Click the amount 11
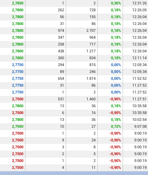 pos(94,167)
